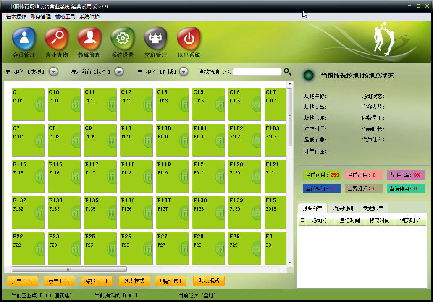Click the magnifier icon beside 查找场地
This screenshot has width=433, height=302.
point(288,72)
